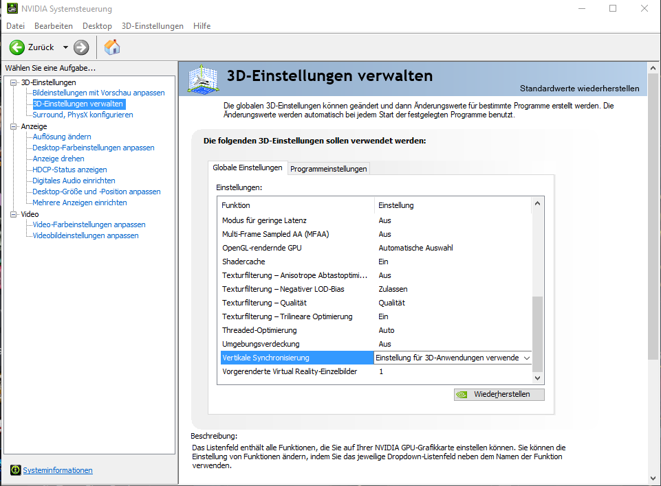The width and height of the screenshot is (661, 486).
Task: Click the Zulassen value for Negativer LOD-Bias
Action: click(393, 289)
